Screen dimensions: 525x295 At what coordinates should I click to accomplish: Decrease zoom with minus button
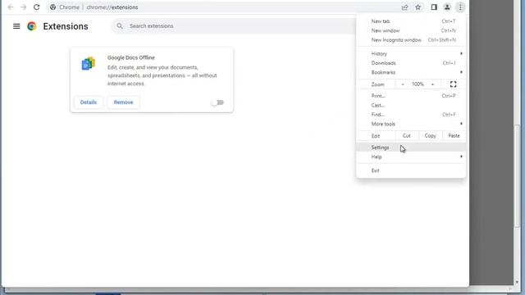pyautogui.click(x=403, y=84)
